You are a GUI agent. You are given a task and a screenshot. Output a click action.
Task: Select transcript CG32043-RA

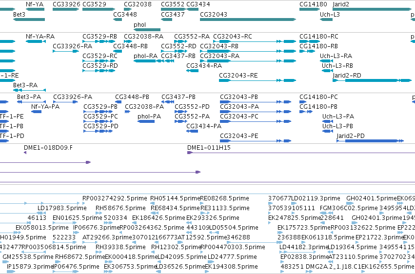[x=219, y=56]
